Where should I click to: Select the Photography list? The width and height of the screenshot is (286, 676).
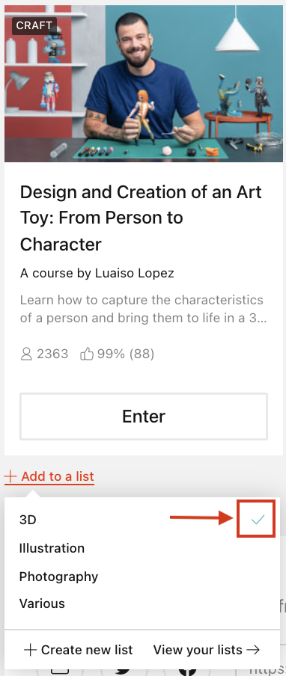58,577
